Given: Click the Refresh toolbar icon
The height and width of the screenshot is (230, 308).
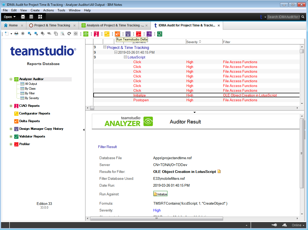Looking at the screenshot, I should click(69, 34).
